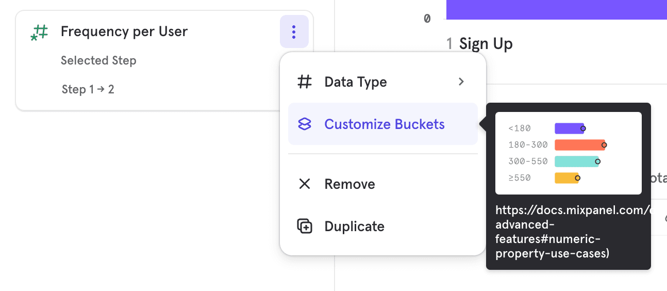Click the orange 180-300 bucket bar

(x=579, y=145)
